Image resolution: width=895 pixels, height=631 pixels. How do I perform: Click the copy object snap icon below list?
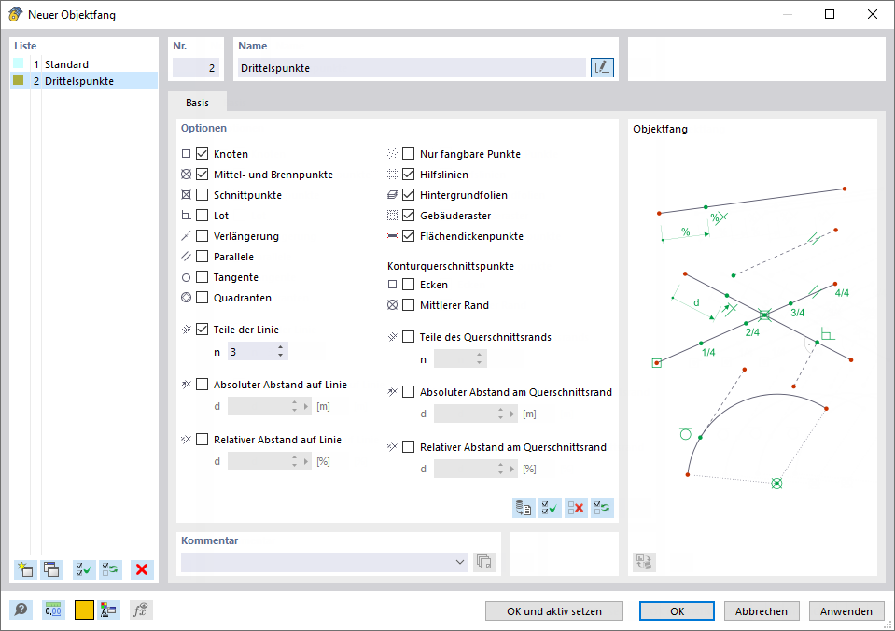[52, 569]
